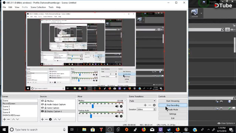Add a new source with plus icon

[42, 119]
